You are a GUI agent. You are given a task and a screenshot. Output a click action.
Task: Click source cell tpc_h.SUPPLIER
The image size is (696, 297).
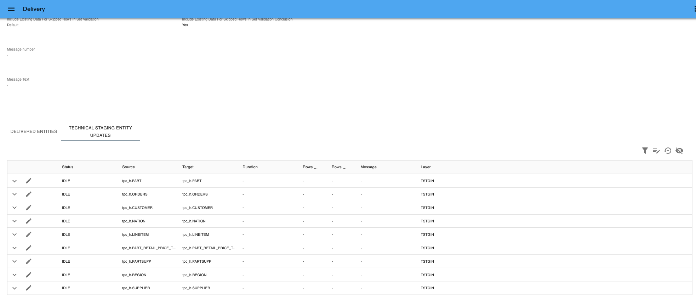[x=136, y=288]
